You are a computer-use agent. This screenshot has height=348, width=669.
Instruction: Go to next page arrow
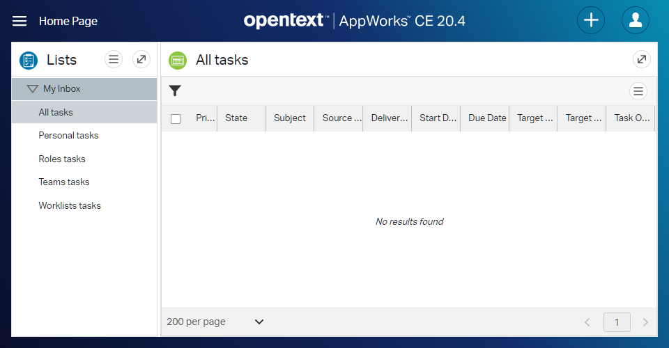(645, 322)
